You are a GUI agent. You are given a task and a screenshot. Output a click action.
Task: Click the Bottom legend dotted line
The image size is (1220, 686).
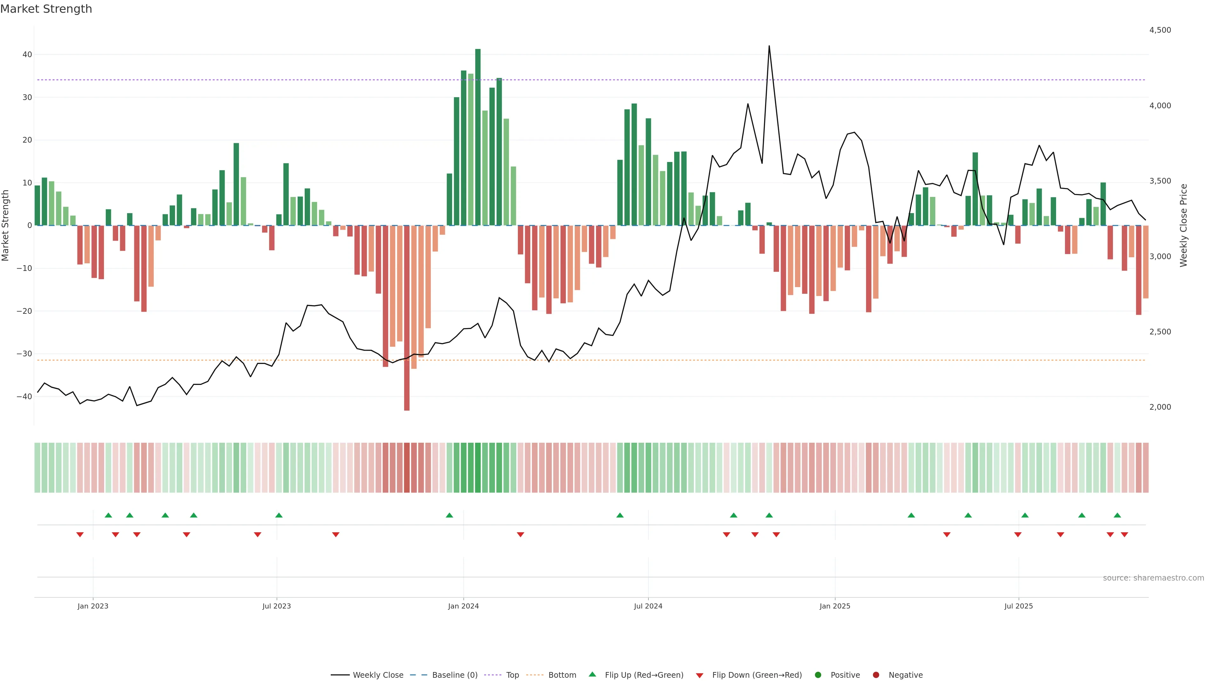coord(535,675)
